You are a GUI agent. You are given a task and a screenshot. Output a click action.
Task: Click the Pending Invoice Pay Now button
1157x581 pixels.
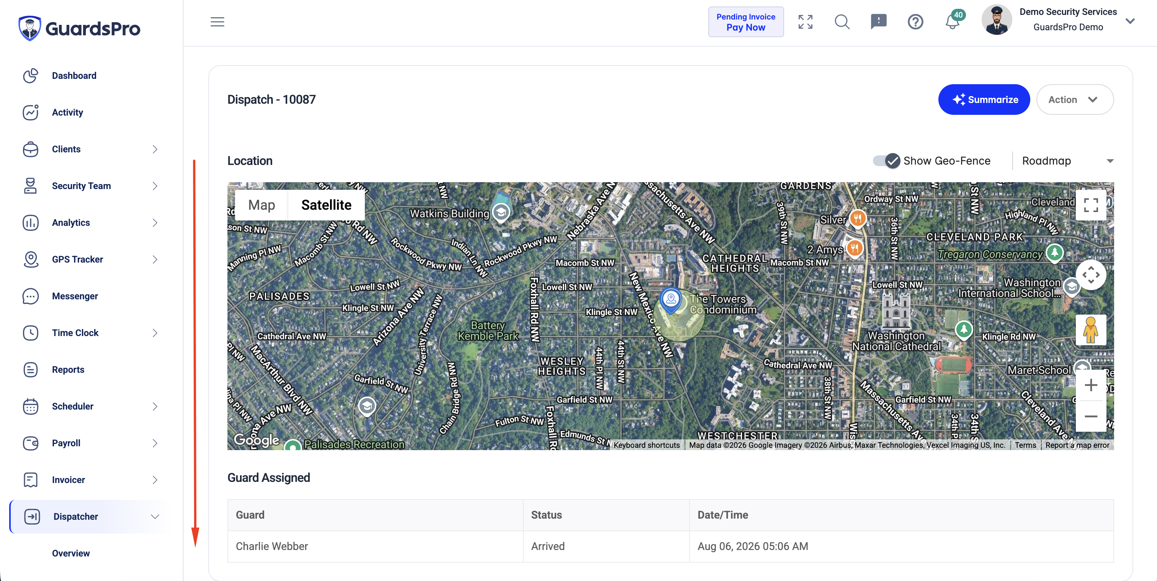pyautogui.click(x=746, y=21)
